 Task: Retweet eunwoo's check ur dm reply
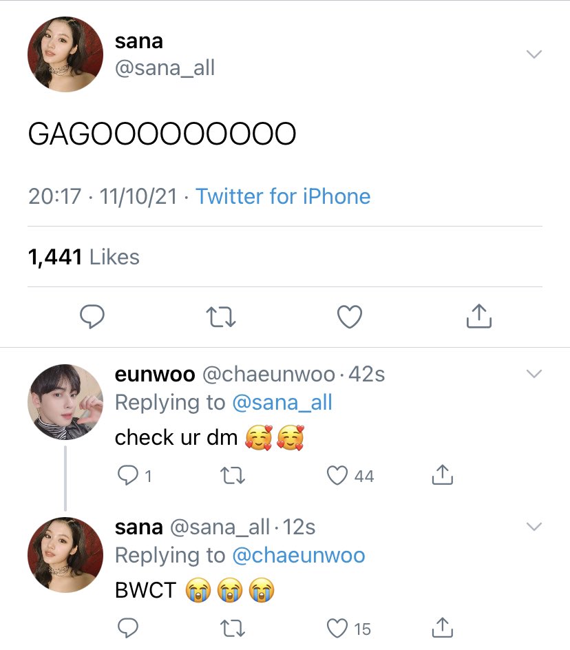point(233,476)
